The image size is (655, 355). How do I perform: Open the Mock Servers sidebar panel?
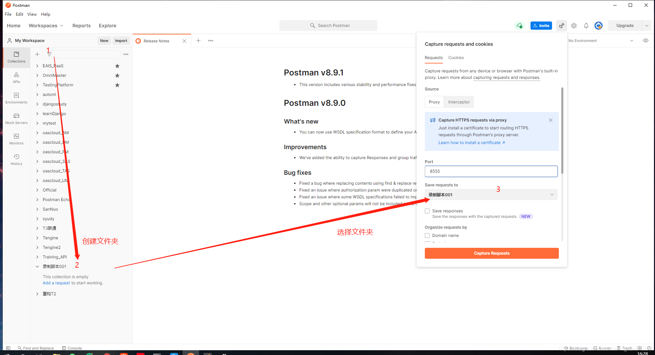click(16, 119)
